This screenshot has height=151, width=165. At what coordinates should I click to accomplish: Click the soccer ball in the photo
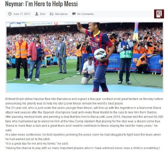click(100, 54)
